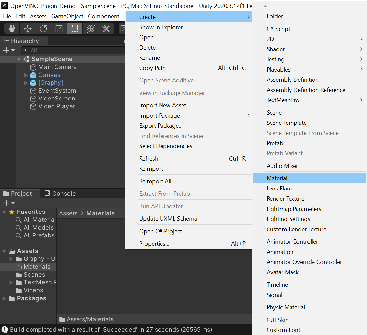Select the Hand tool in toolbar
Image resolution: width=367 pixels, height=335 pixels.
pos(12,29)
